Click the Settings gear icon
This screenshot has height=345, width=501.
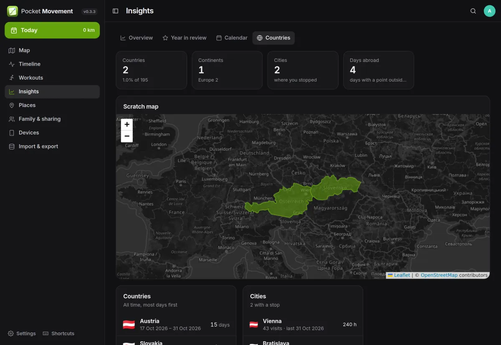click(11, 333)
